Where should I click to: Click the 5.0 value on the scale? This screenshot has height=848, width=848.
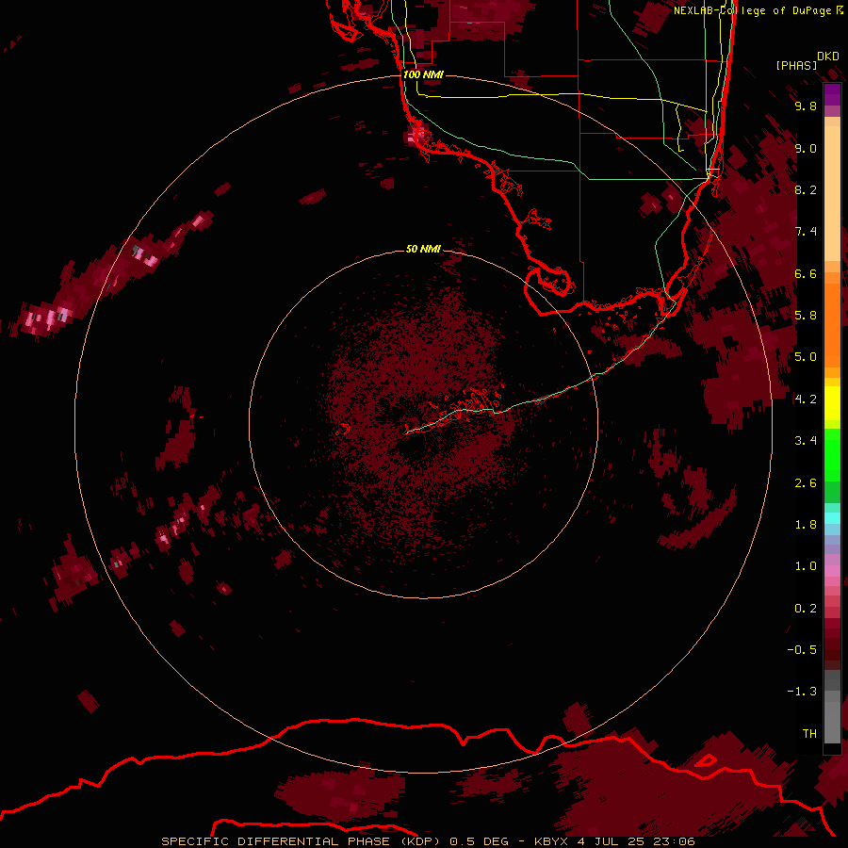pyautogui.click(x=806, y=357)
